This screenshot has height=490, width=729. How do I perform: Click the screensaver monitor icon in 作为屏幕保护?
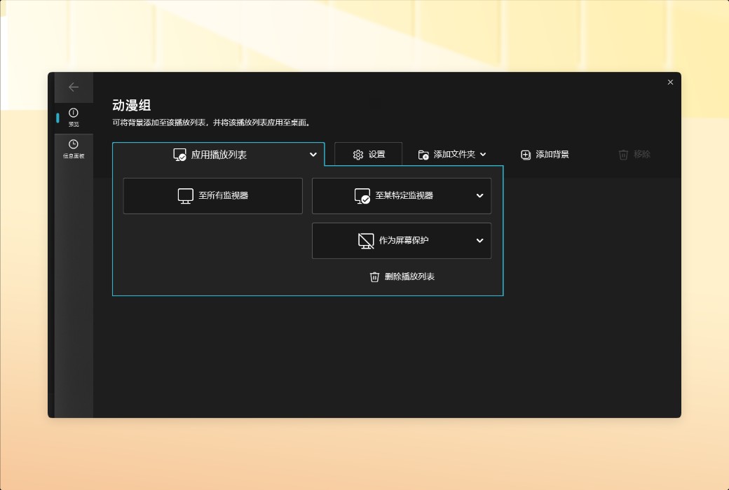pos(365,240)
